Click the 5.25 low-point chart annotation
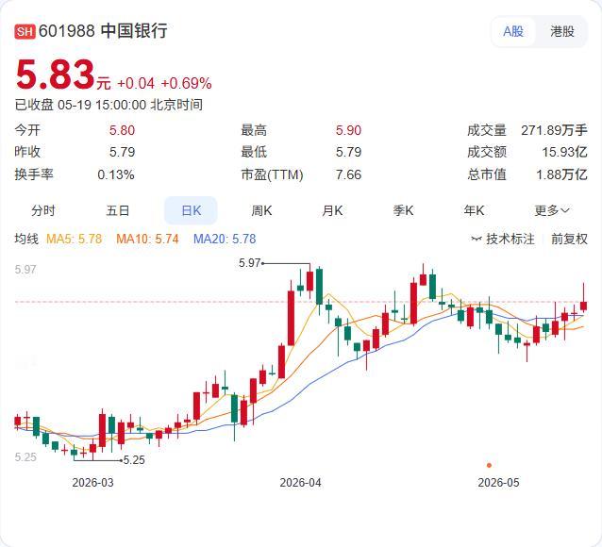This screenshot has height=547, width=602. 134,460
